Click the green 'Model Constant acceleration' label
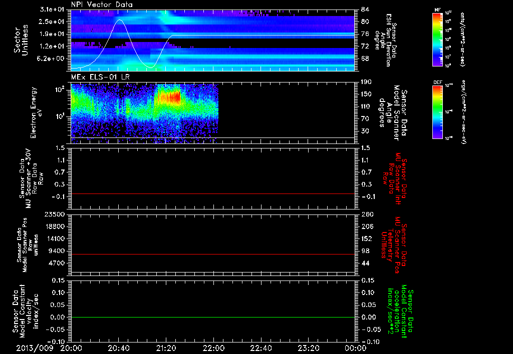 click(400, 311)
